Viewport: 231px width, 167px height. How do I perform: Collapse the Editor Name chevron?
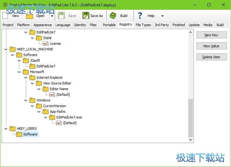(x=39, y=89)
